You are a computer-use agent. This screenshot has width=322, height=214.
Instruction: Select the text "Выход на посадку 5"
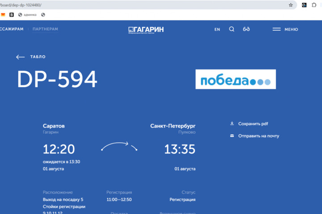[x=63, y=199]
